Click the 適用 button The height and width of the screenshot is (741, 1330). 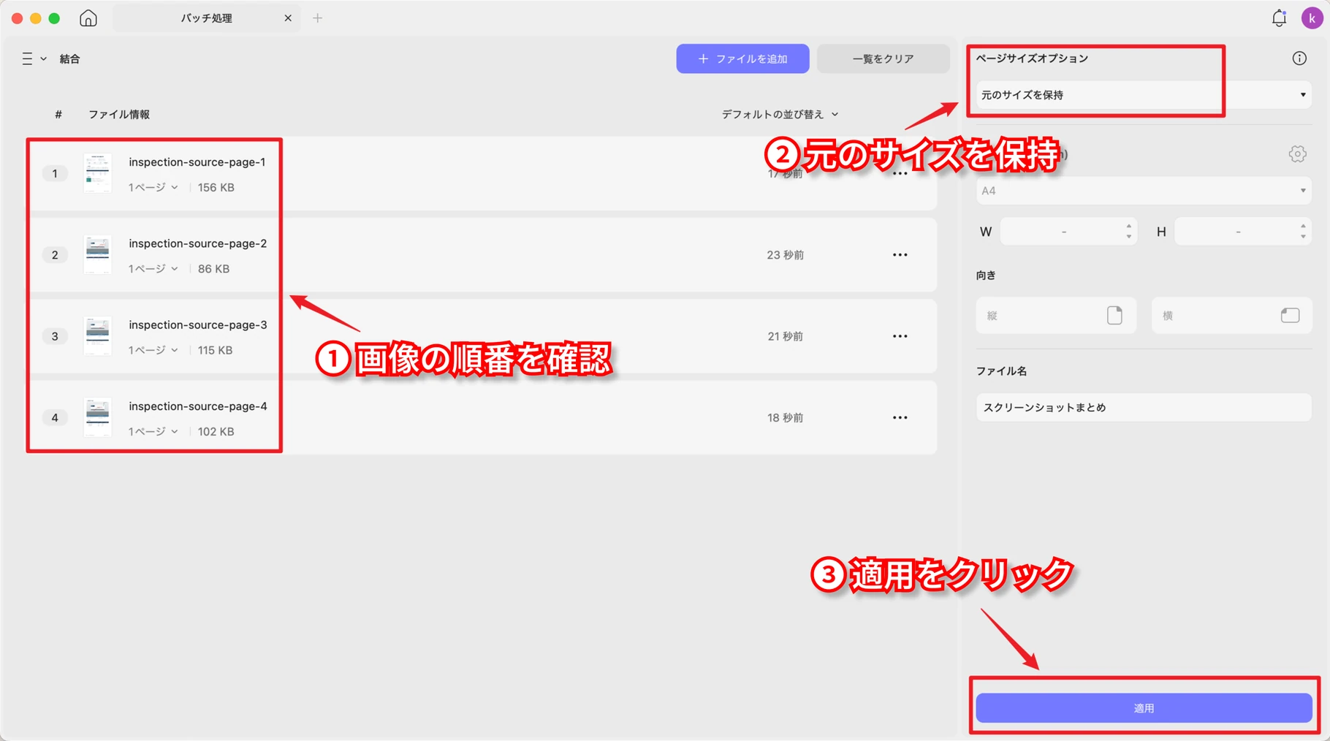point(1144,708)
